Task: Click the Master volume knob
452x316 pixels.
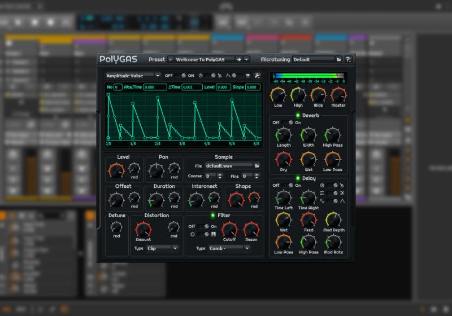Action: 338,94
